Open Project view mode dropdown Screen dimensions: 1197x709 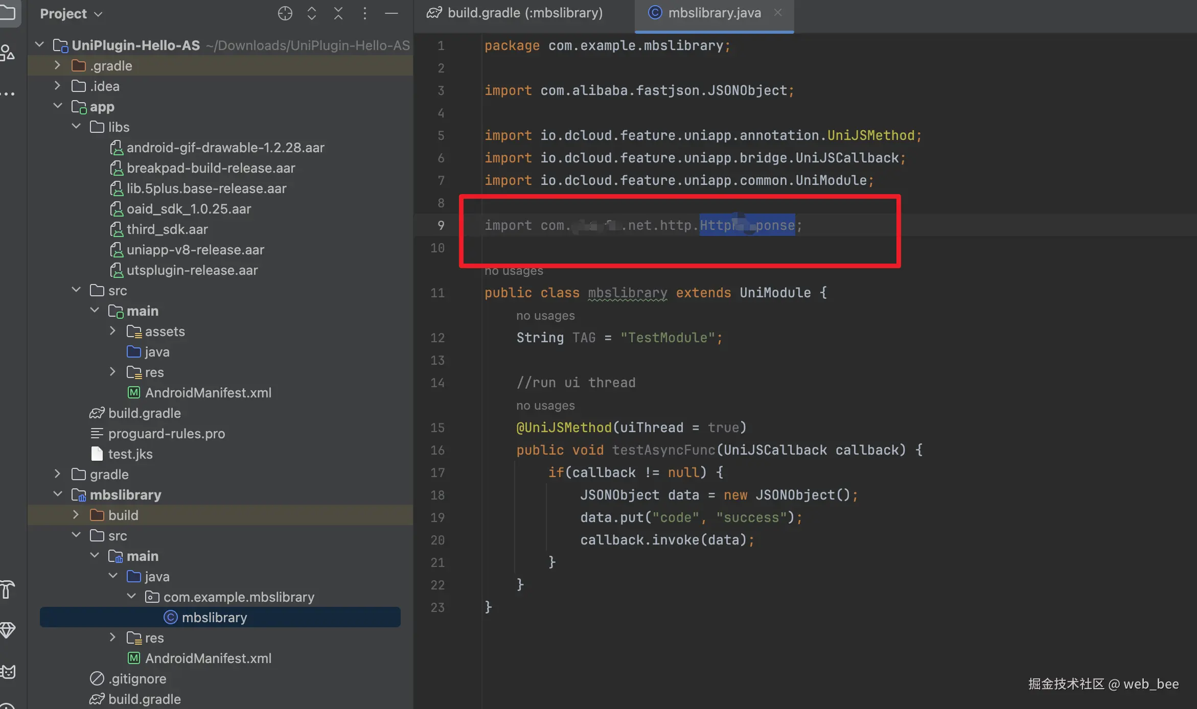[72, 14]
